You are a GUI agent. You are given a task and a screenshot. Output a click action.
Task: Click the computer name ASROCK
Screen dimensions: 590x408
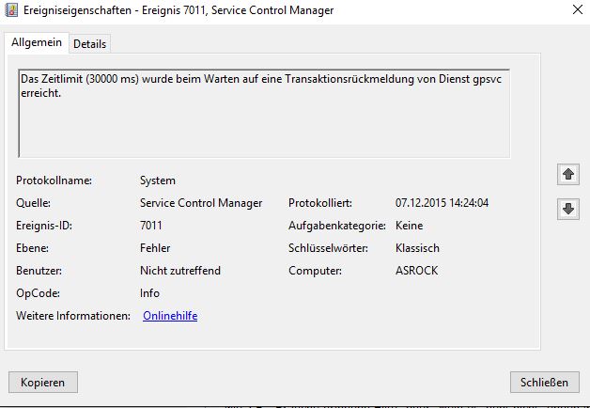[417, 271]
